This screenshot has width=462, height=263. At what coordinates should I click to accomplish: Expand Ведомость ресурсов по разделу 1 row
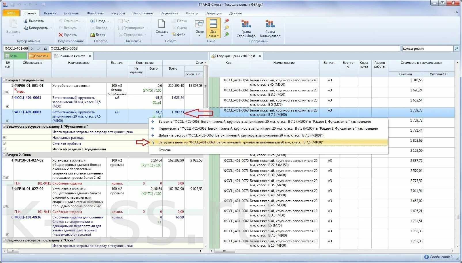pos(4,126)
